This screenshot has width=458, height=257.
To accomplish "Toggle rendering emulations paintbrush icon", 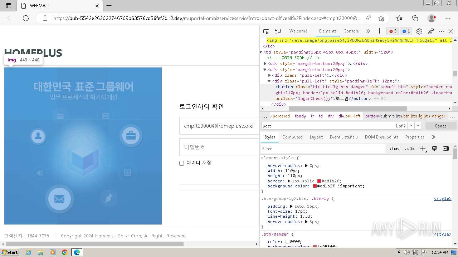I will coord(434,148).
